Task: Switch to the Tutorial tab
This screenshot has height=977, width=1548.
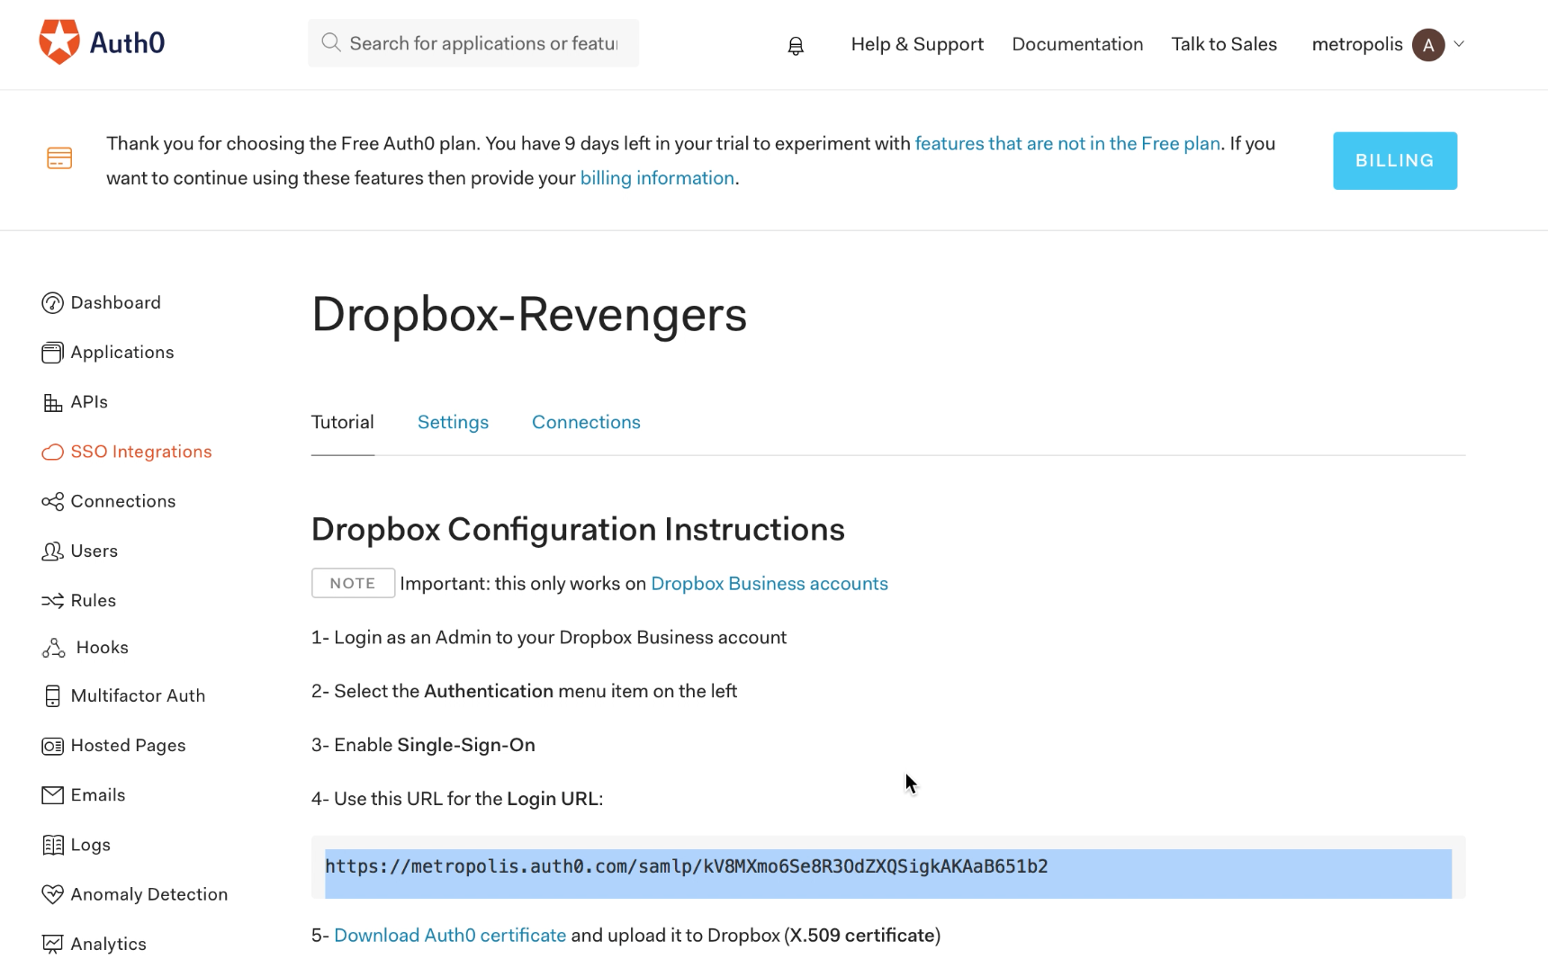Action: [x=343, y=422]
